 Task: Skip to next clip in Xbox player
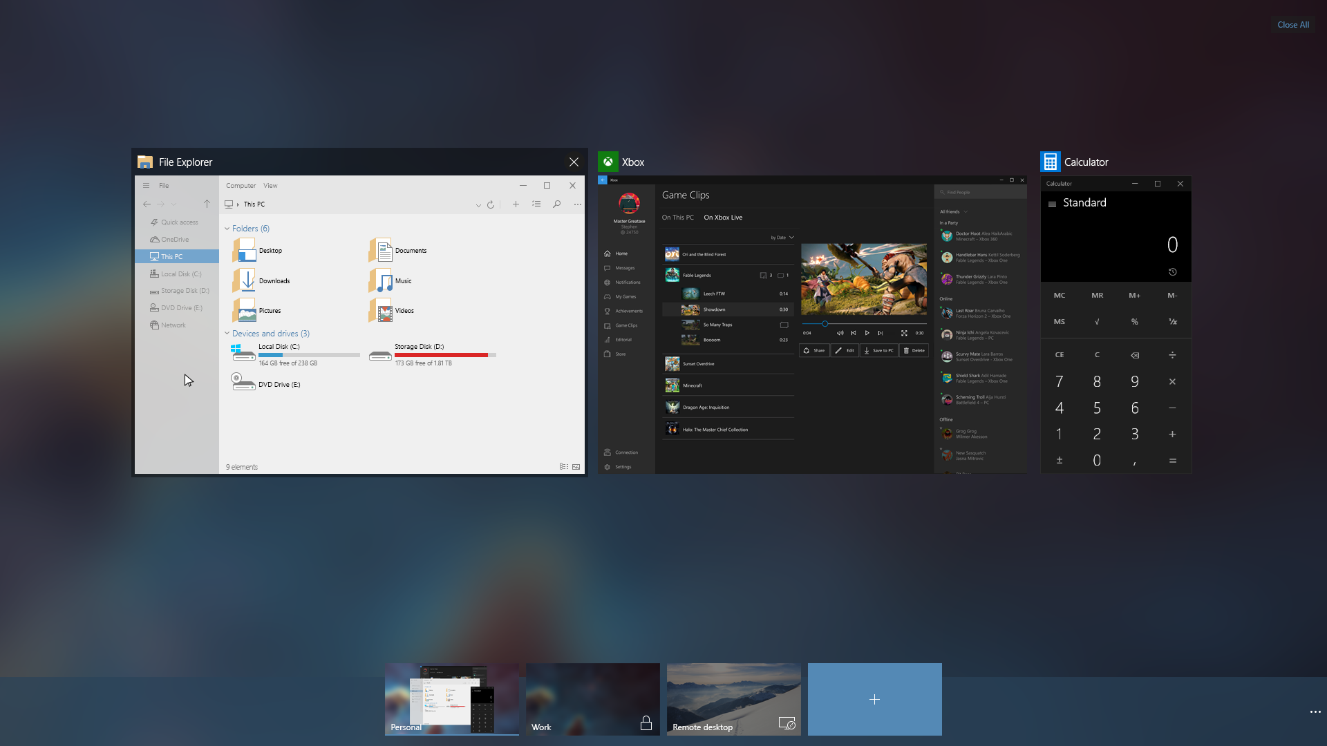tap(880, 333)
